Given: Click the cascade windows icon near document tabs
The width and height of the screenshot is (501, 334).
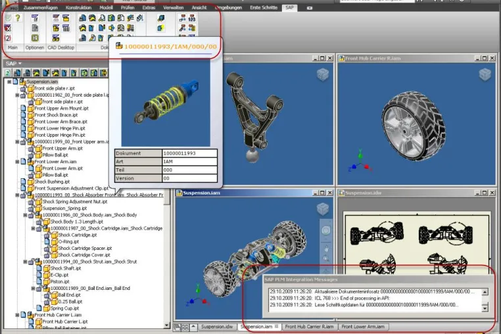Looking at the screenshot, I should [x=177, y=327].
